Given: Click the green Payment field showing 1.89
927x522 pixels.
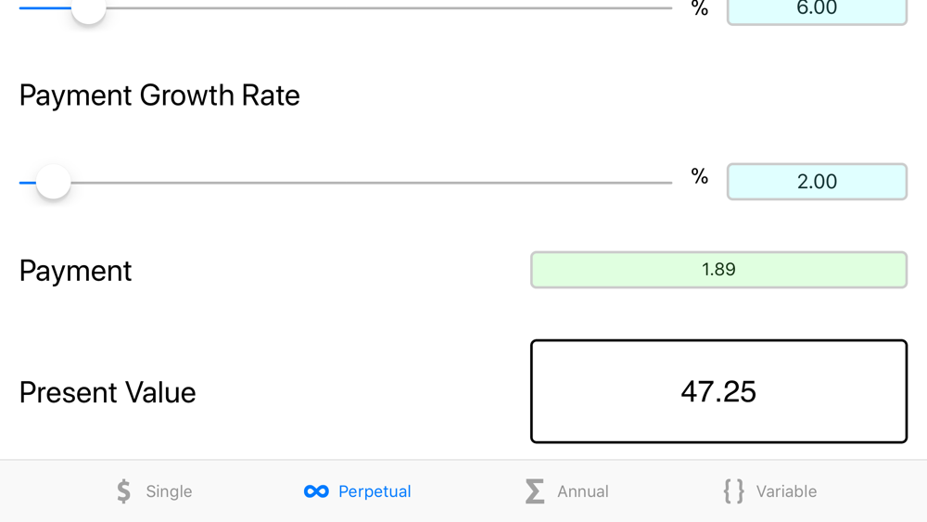Looking at the screenshot, I should point(718,270).
